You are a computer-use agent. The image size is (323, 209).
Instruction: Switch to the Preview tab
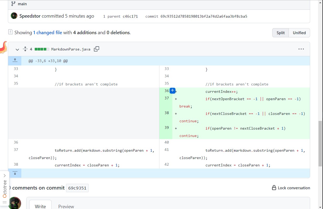pos(66,206)
